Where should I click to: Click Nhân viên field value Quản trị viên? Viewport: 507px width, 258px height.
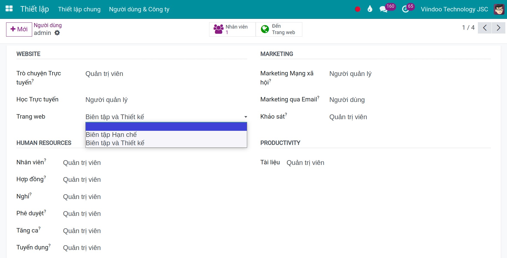(x=82, y=163)
